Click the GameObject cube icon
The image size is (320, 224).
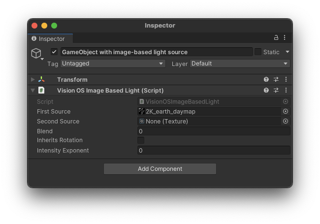pyautogui.click(x=36, y=53)
